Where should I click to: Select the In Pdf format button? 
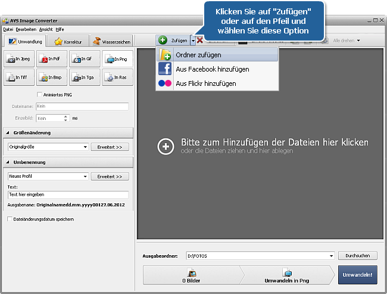click(52, 59)
